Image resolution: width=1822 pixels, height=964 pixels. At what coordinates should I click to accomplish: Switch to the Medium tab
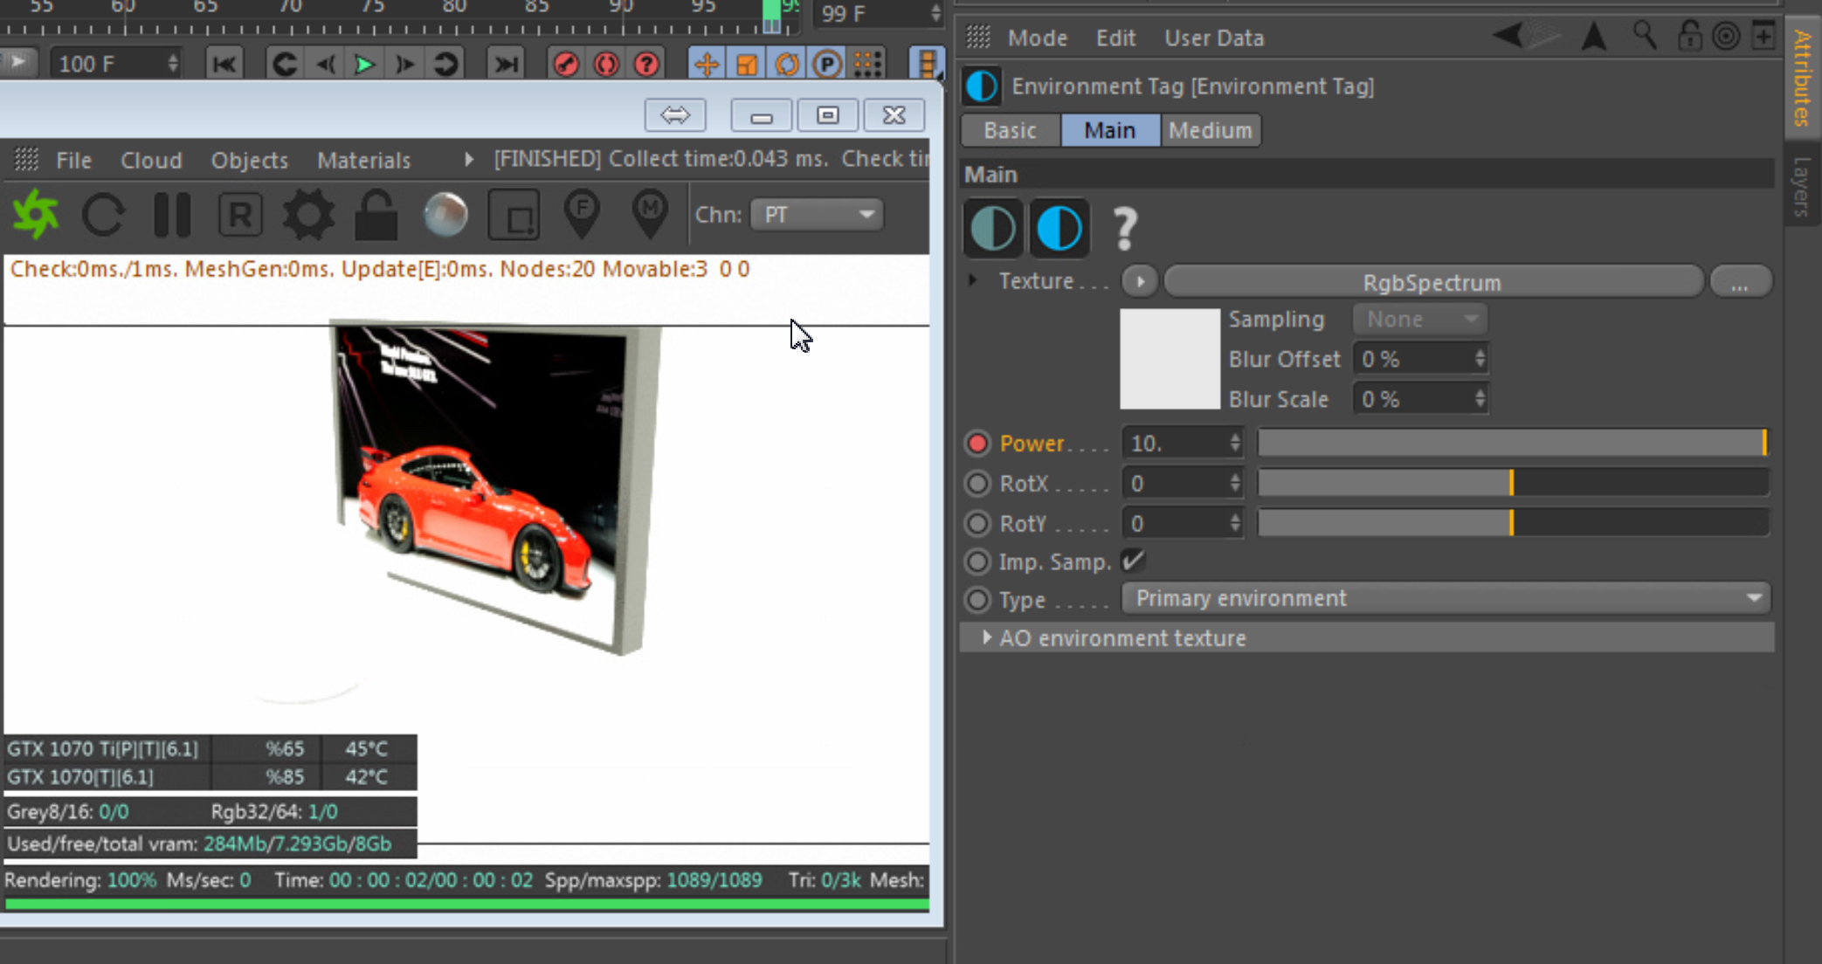tap(1210, 130)
